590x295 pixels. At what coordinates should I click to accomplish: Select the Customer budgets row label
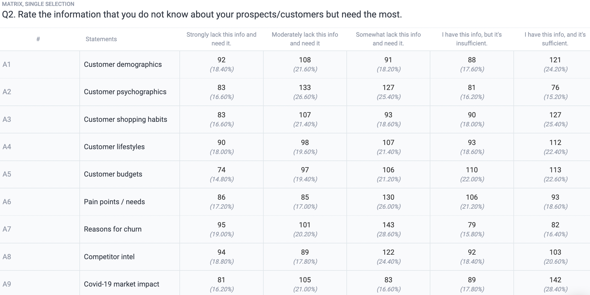[x=113, y=174]
